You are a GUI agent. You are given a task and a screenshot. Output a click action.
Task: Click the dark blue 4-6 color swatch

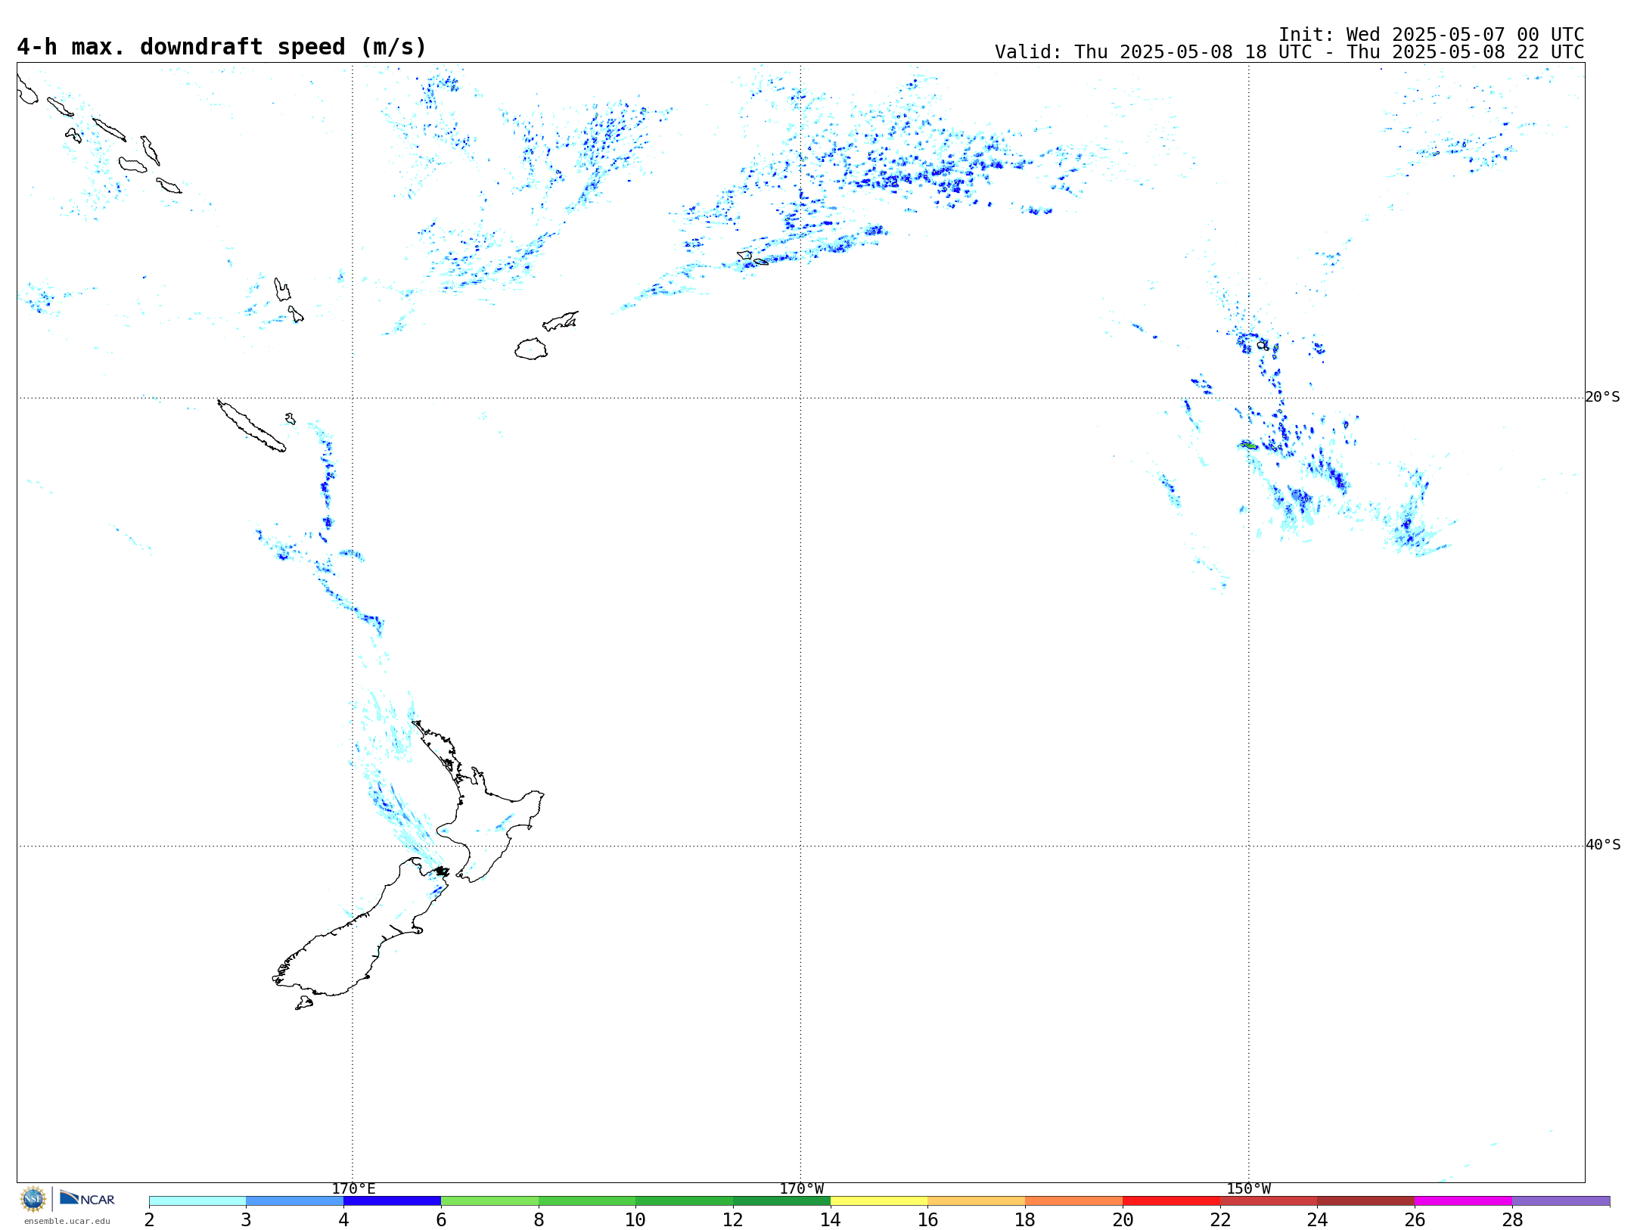click(x=392, y=1200)
